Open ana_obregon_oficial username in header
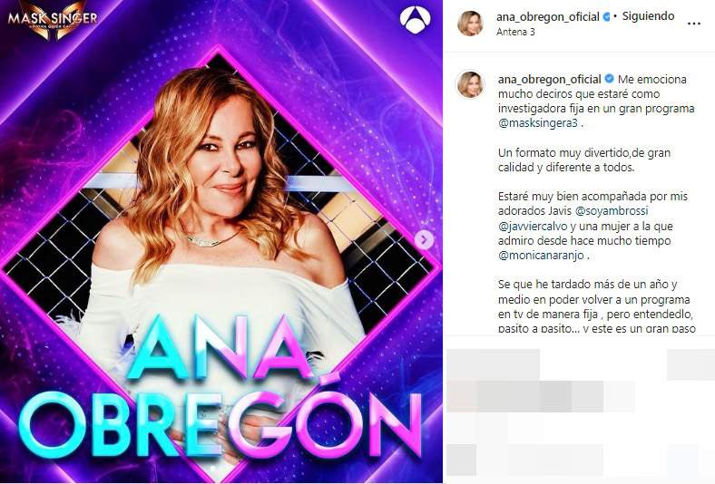 [x=548, y=17]
